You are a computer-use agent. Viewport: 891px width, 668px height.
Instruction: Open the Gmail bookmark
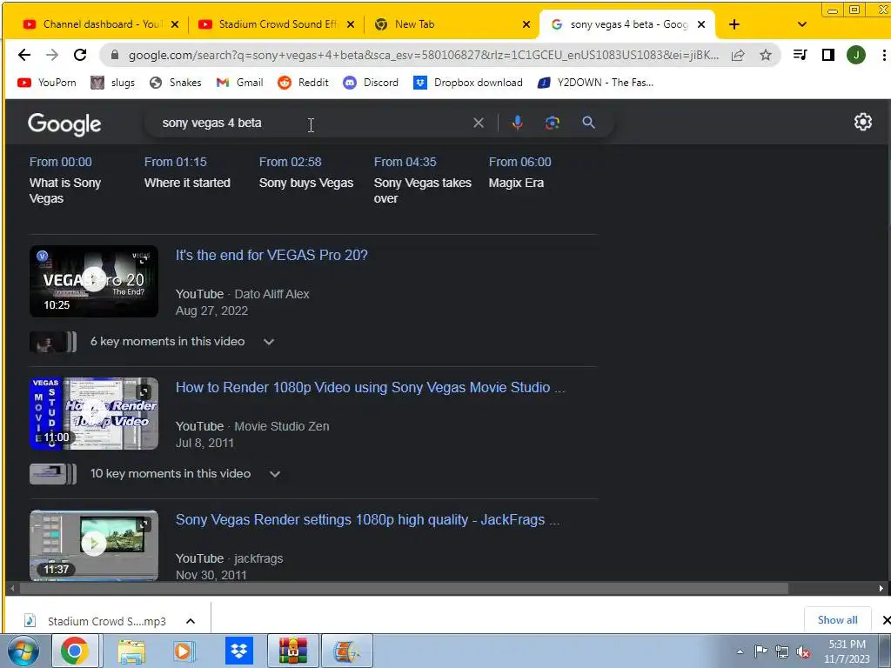[x=240, y=83]
